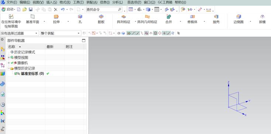Click the New file icon
271x134 pixels.
(x=19, y=10)
